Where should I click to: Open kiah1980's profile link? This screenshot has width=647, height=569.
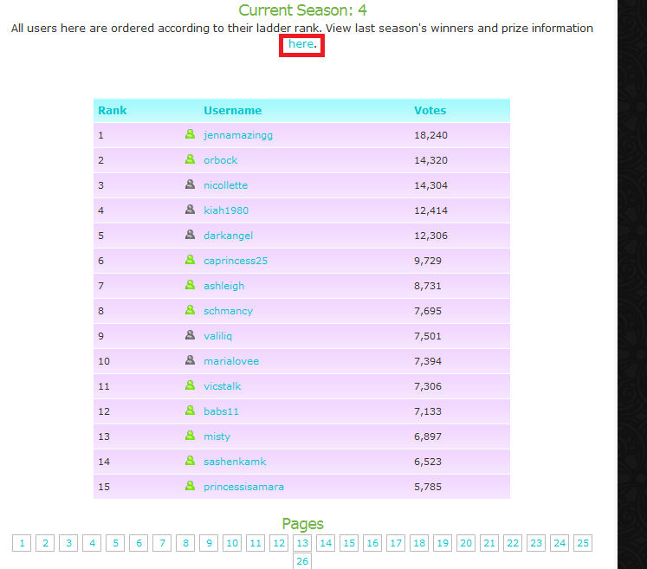pyautogui.click(x=226, y=210)
